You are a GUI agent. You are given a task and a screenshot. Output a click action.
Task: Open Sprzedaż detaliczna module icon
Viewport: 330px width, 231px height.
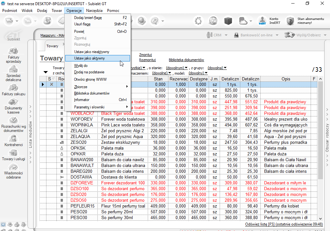coord(14,69)
